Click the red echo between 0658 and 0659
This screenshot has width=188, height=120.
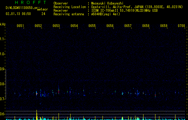pos(155,95)
